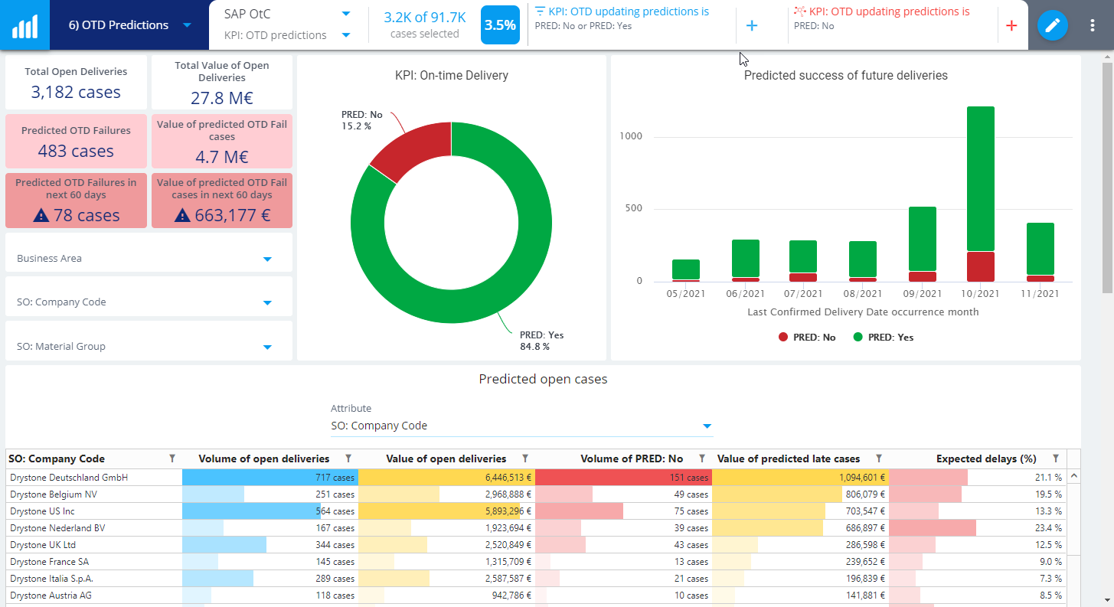Expand the SO: Company Code filter dropdown
This screenshot has width=1114, height=607.
pyautogui.click(x=267, y=302)
